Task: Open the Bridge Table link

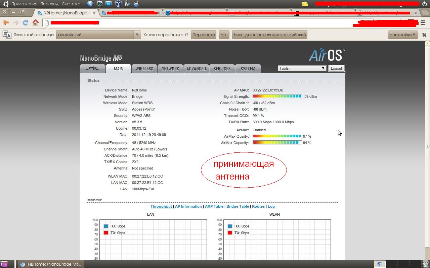Action: (x=238, y=206)
